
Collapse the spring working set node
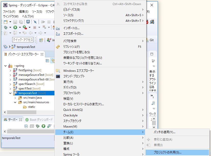pos(6,66)
